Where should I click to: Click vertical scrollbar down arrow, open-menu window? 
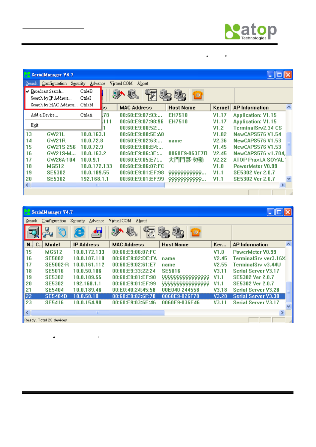pos(289,179)
